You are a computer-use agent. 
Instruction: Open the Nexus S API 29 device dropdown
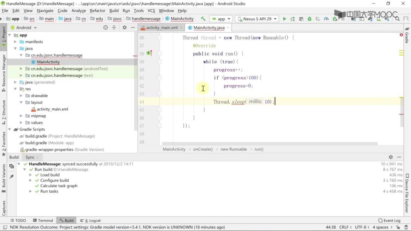[x=257, y=19]
